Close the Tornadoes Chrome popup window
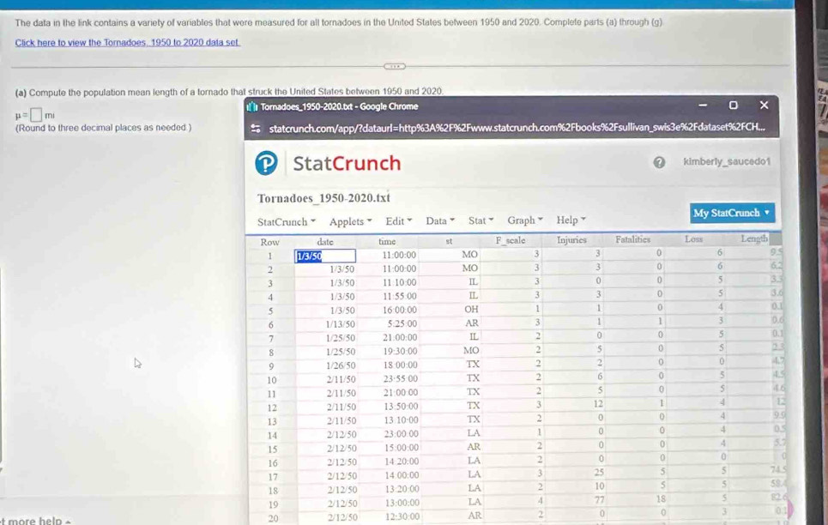 tap(764, 106)
